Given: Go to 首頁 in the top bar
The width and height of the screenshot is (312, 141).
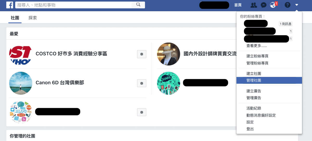Looking at the screenshot, I should (238, 5).
